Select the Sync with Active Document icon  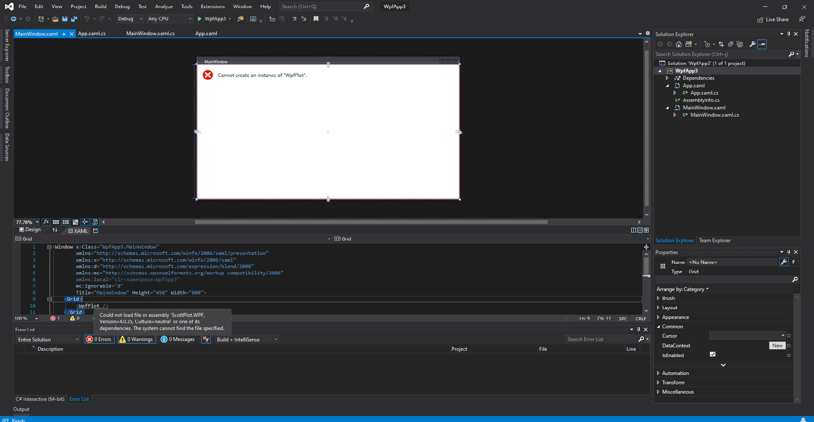pos(721,44)
